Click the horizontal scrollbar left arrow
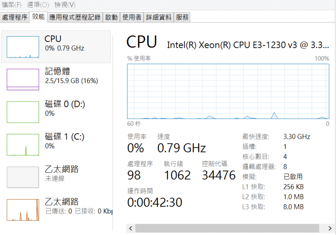The image size is (336, 235). (130, 229)
